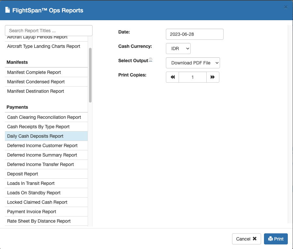Image resolution: width=293 pixels, height=249 pixels.
Task: Click the Select Output help question icon
Action: point(151,60)
